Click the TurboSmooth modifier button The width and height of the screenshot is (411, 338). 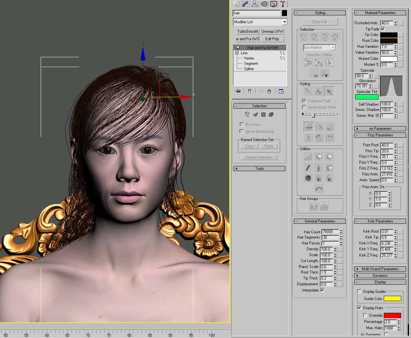point(248,31)
